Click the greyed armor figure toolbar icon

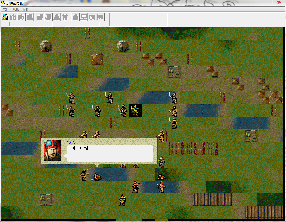click(x=65, y=17)
